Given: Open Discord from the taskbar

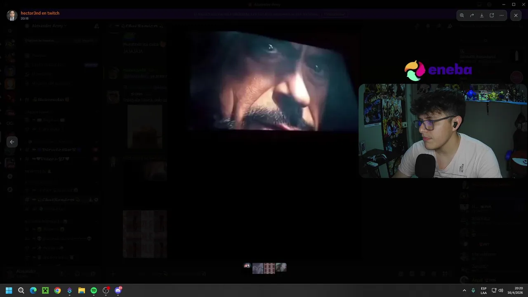Looking at the screenshot, I should pos(118,290).
